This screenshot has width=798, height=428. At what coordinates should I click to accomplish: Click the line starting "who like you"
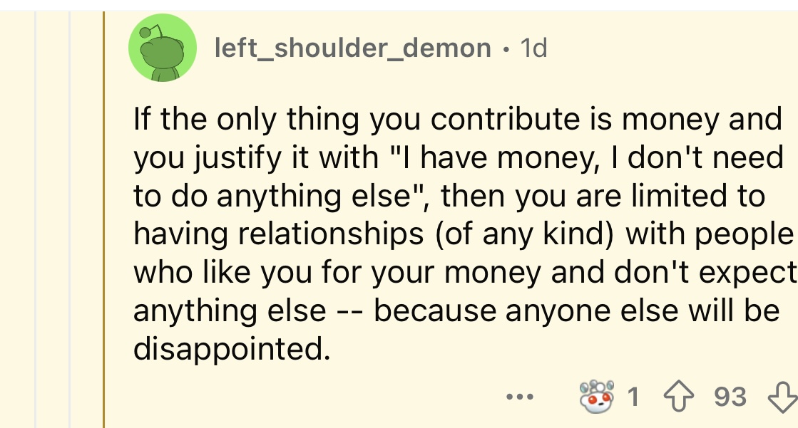tap(465, 273)
